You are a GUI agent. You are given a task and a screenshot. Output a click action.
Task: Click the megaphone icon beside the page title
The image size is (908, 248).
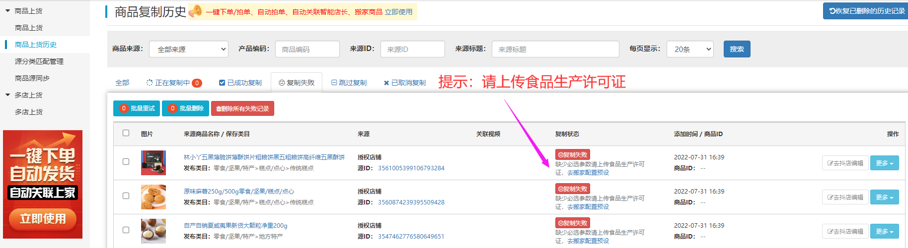tap(195, 11)
